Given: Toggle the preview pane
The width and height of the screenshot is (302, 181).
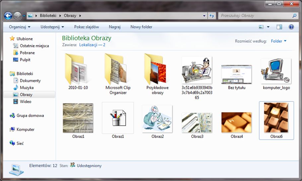Looking at the screenshot, I should point(279,27).
